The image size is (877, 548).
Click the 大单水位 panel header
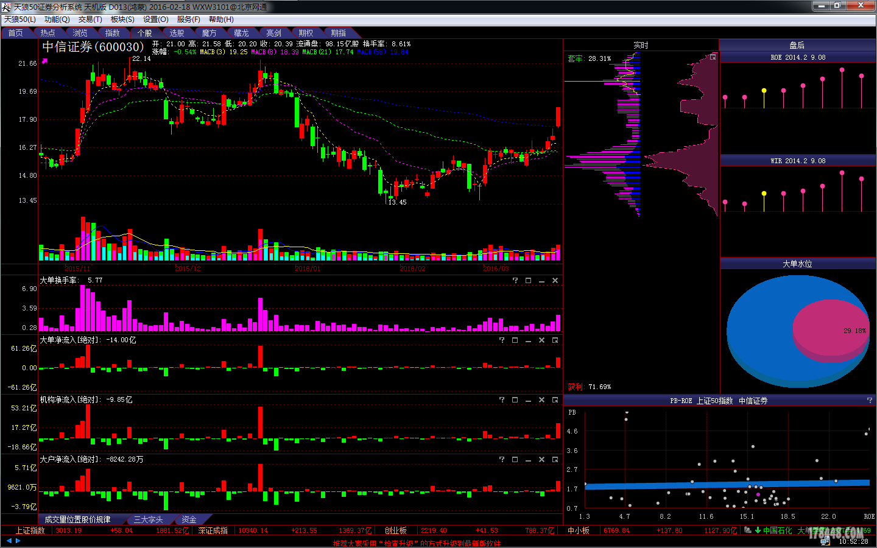(798, 264)
